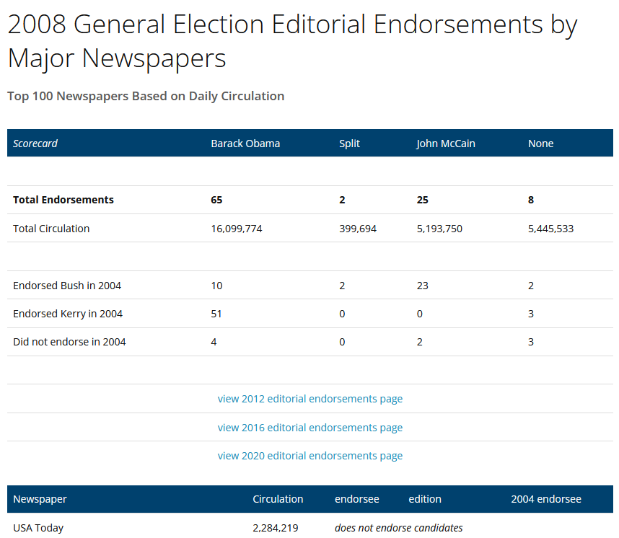Open the 2016 editorial endorsements page link
619x538 pixels.
(309, 428)
